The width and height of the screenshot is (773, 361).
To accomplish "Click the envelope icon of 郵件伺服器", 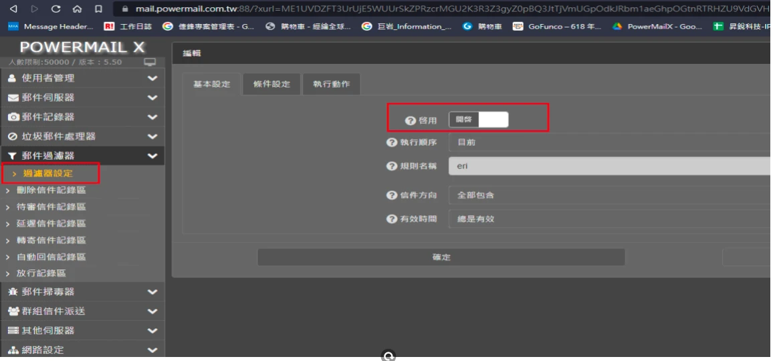I will 13,98.
